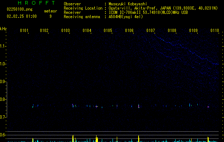Viewport: 224px width, 142px height.
Task: Click the kHz axis unit label
Action: pyautogui.click(x=3, y=29)
